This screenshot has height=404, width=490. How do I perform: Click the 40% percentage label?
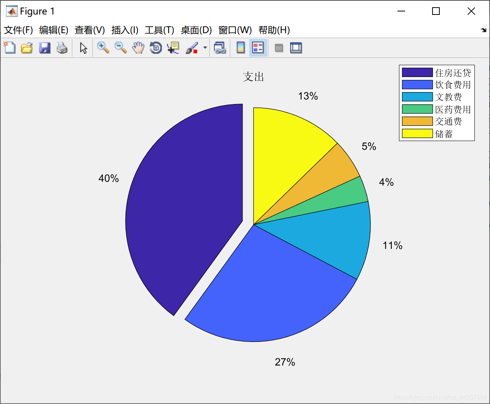(x=109, y=178)
